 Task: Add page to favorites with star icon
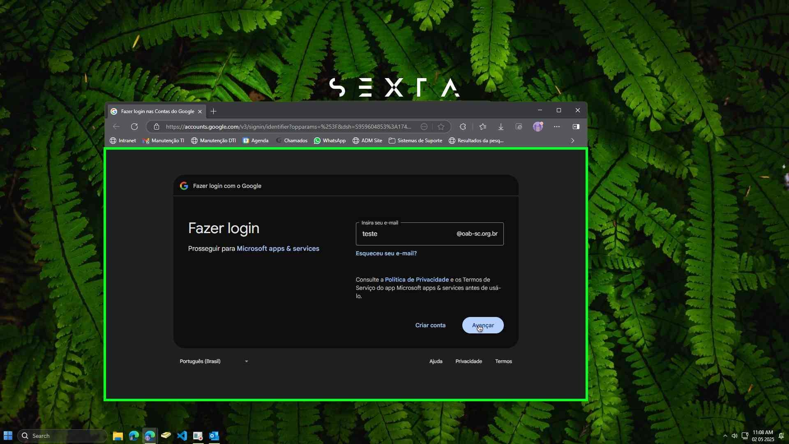click(x=441, y=127)
